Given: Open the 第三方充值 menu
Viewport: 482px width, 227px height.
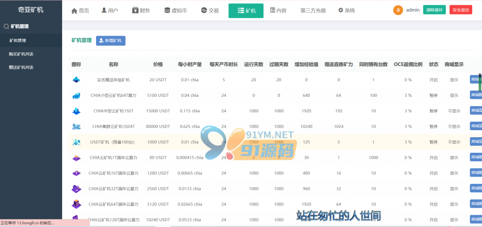Looking at the screenshot, I should click(313, 10).
